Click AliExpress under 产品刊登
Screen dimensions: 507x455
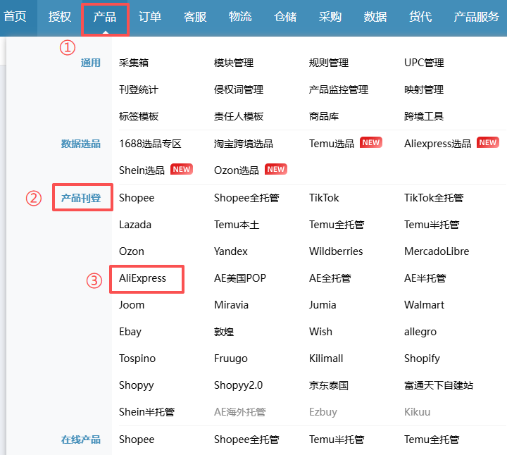pyautogui.click(x=143, y=278)
